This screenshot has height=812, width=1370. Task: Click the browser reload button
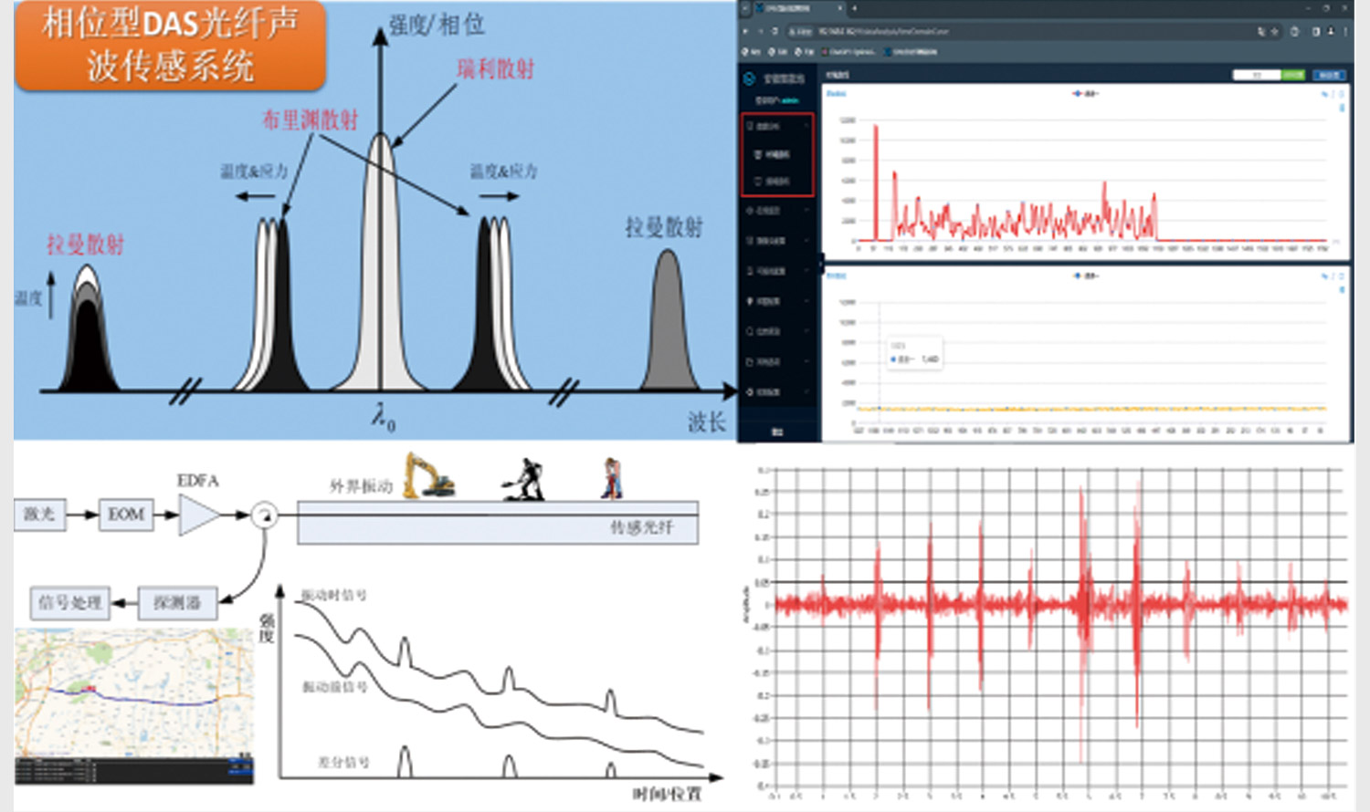[775, 31]
